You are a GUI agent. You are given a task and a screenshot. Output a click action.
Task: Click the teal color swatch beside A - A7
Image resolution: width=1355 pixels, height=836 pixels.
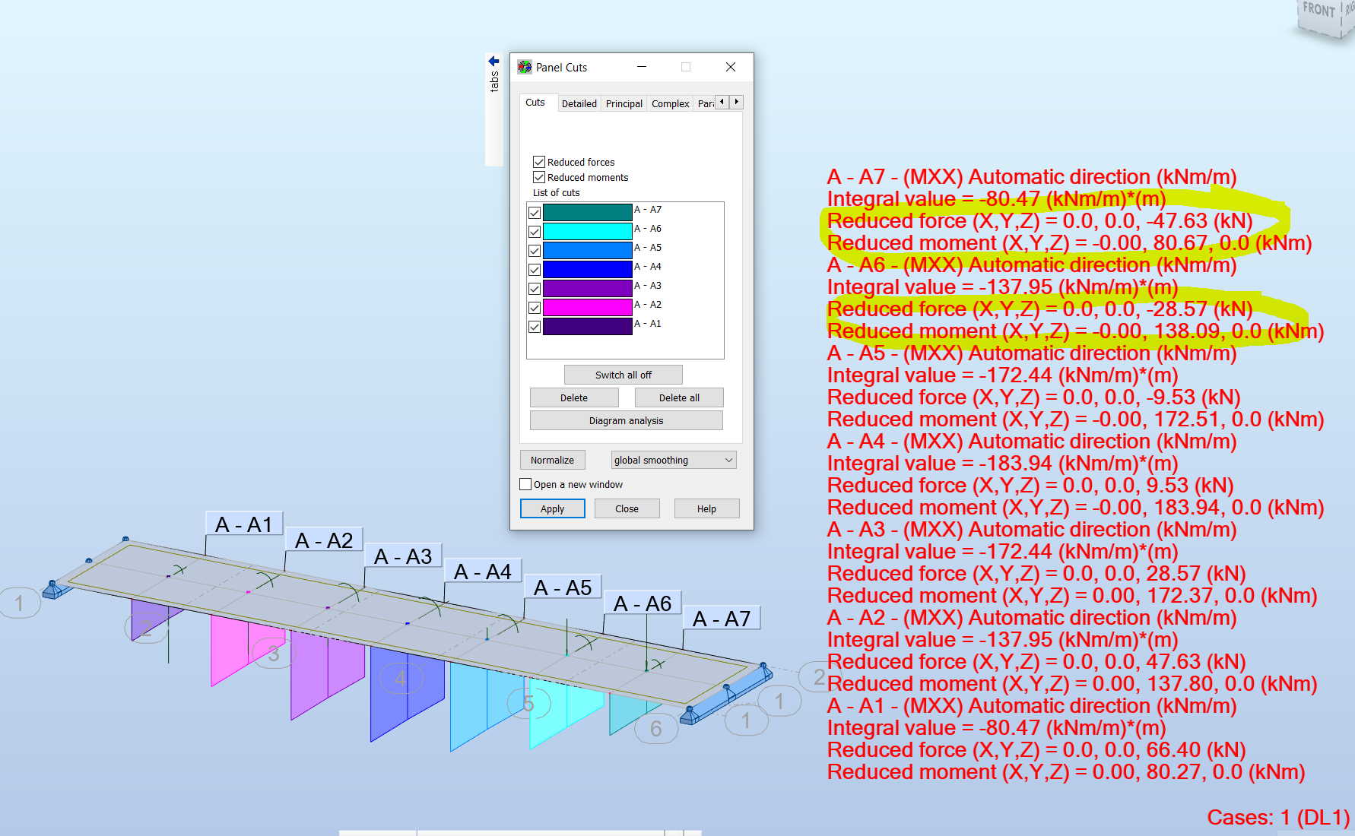point(588,213)
